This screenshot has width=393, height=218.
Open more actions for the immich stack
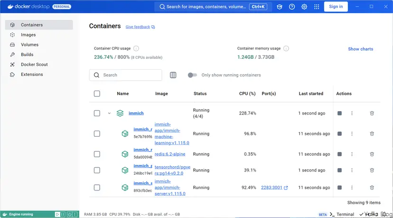tap(352, 113)
